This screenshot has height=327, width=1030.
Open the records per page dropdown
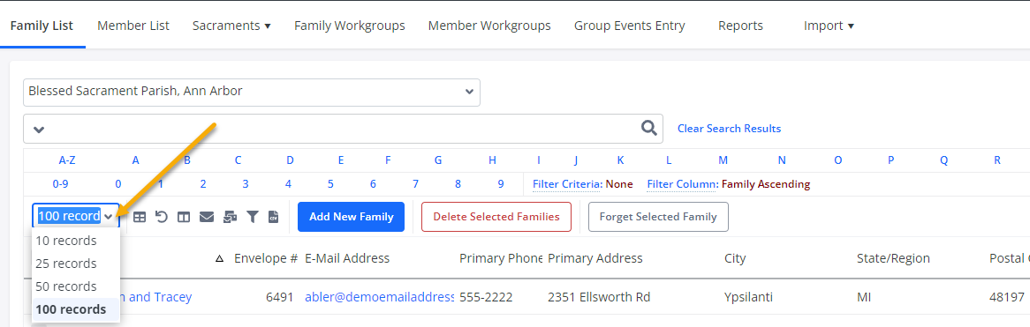pos(76,216)
